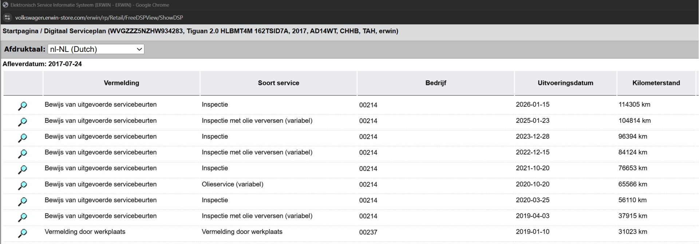Click the Vermelding column header
The image size is (699, 244).
(121, 83)
